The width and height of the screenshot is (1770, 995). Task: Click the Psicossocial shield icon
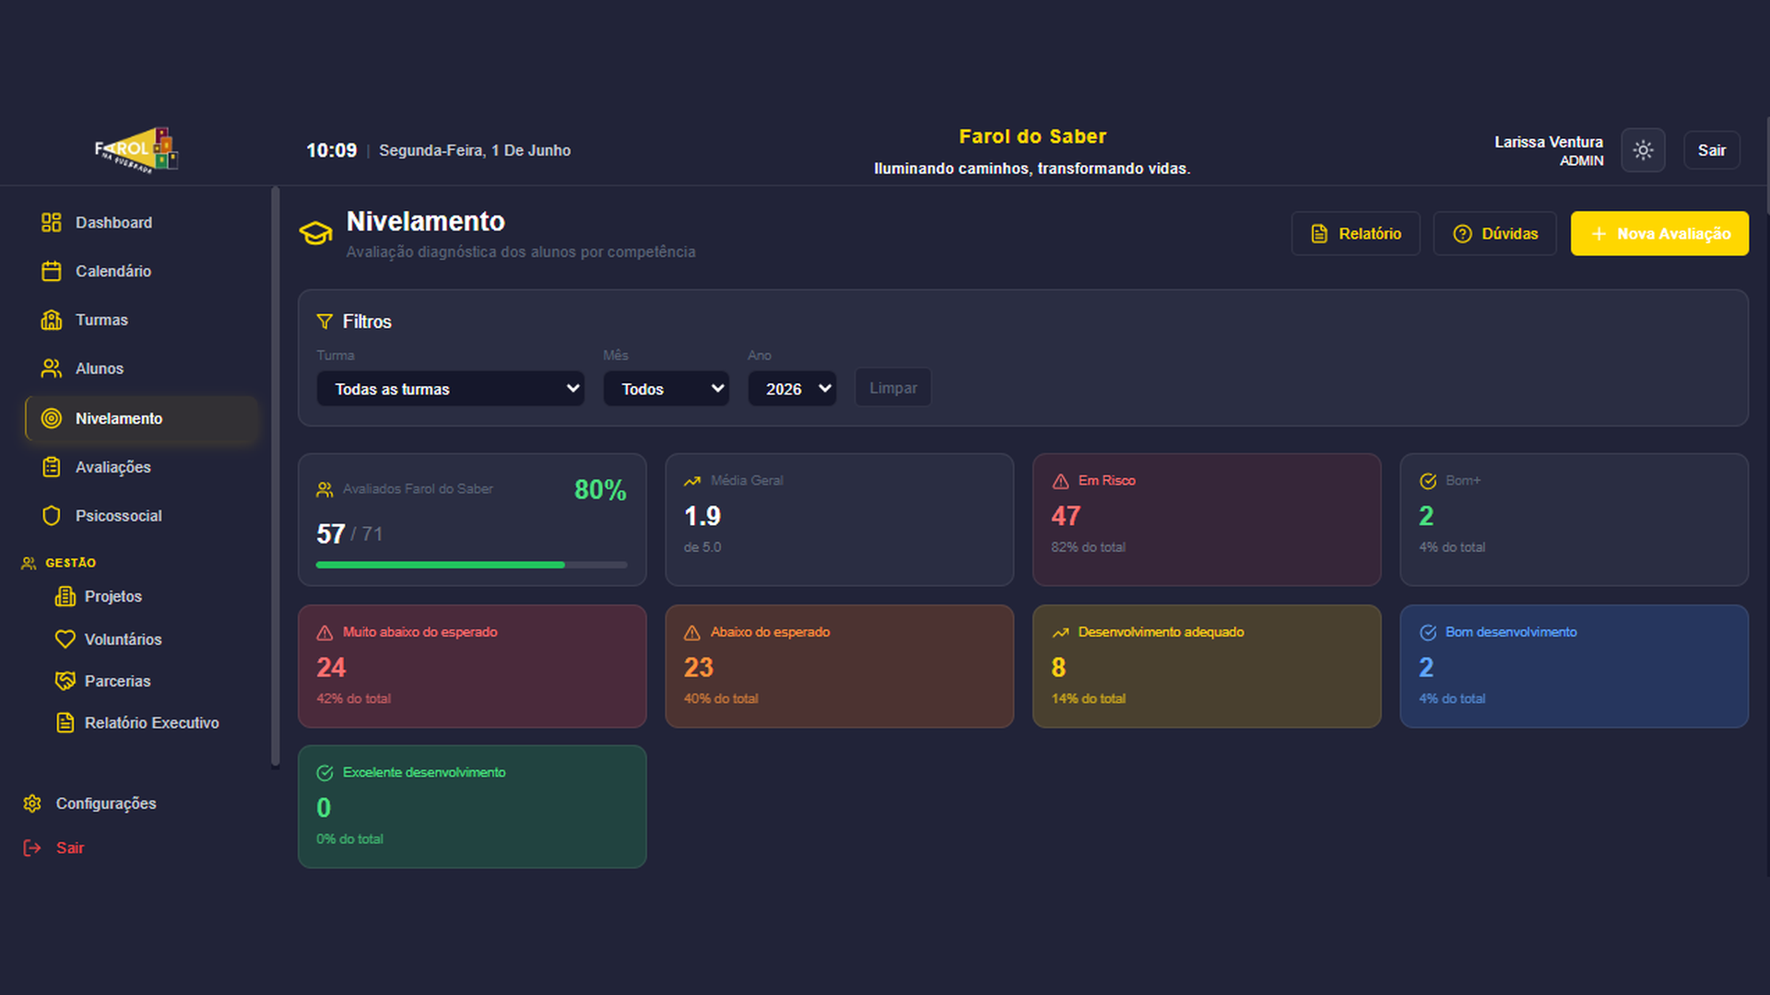(x=52, y=516)
